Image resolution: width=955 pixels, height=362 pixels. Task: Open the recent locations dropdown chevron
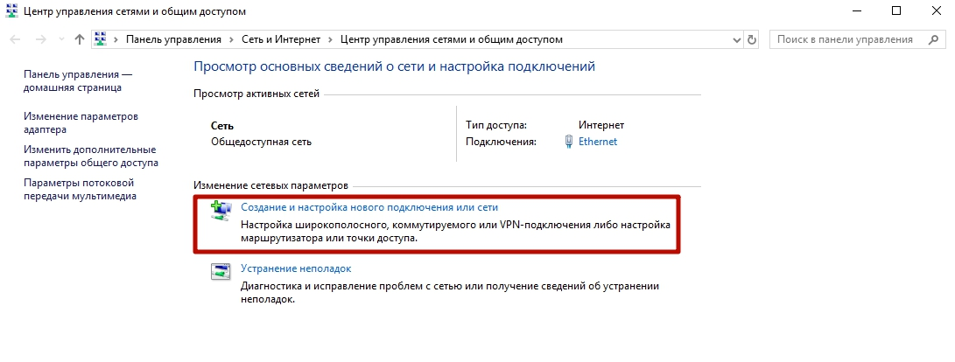[60, 39]
